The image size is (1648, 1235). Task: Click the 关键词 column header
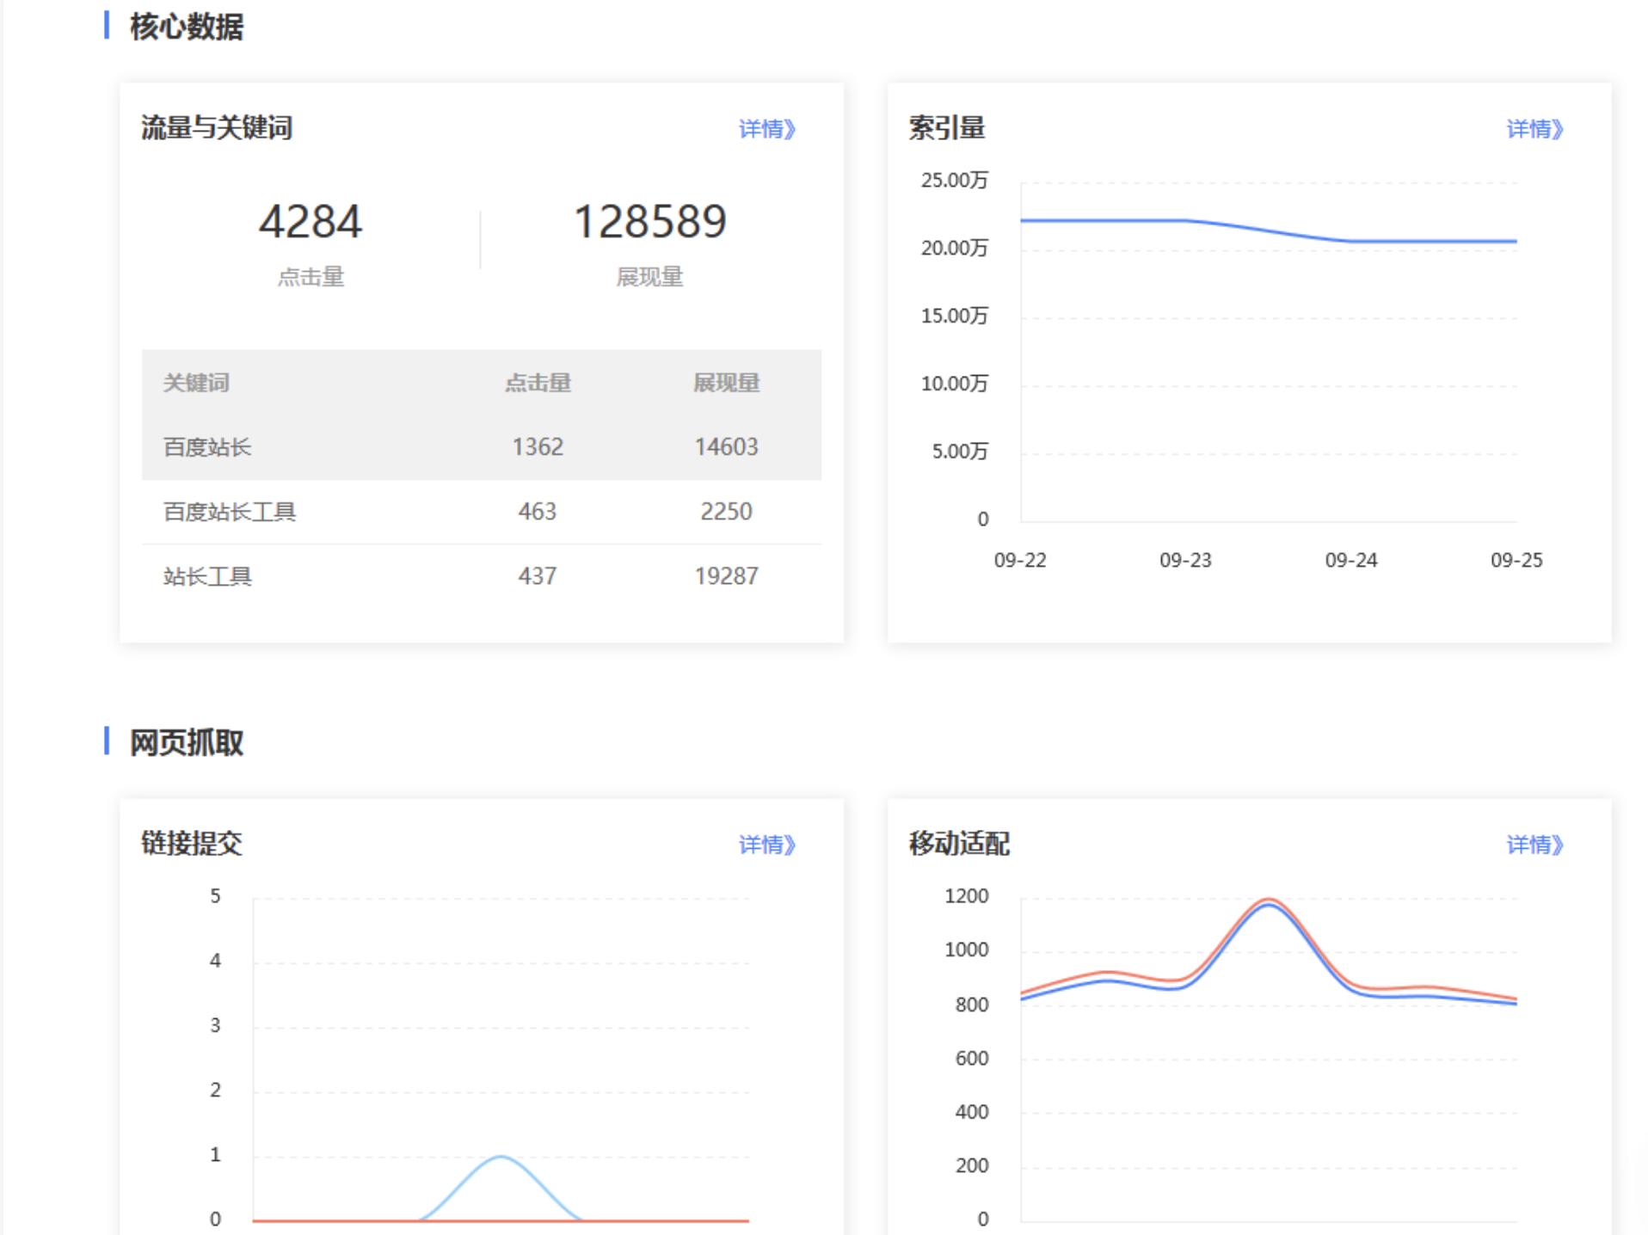(x=196, y=383)
